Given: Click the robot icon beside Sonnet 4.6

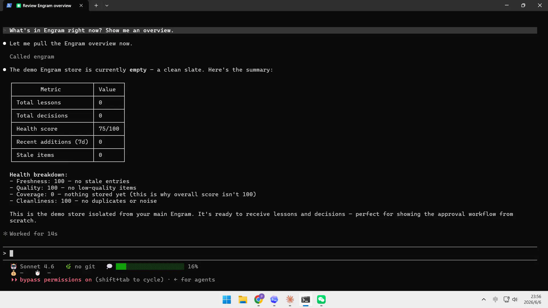Looking at the screenshot, I should point(14,267).
